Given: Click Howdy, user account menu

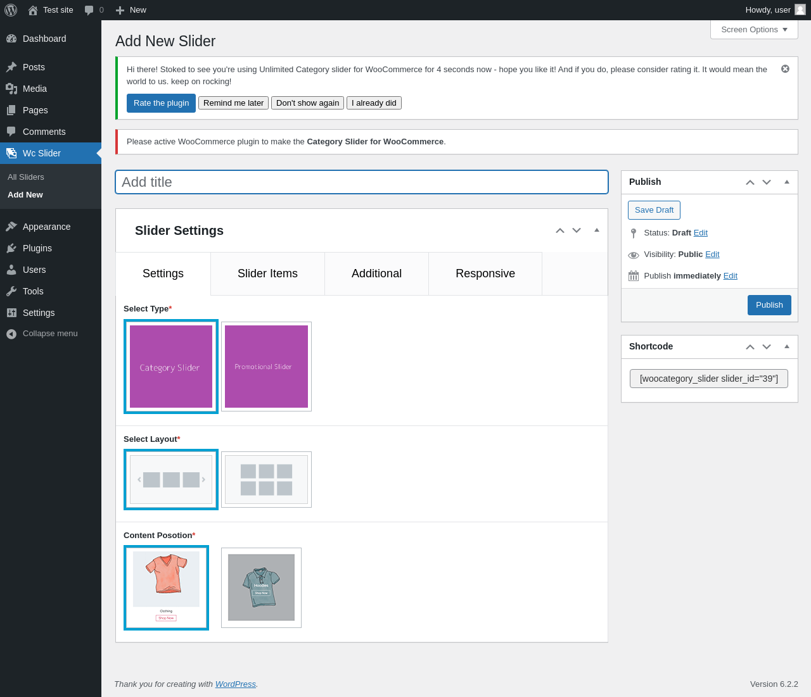Looking at the screenshot, I should 776,10.
